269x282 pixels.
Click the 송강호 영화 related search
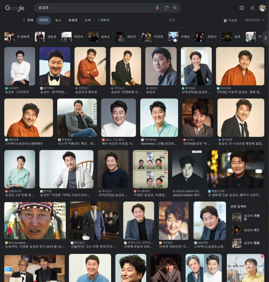pyautogui.click(x=247, y=243)
